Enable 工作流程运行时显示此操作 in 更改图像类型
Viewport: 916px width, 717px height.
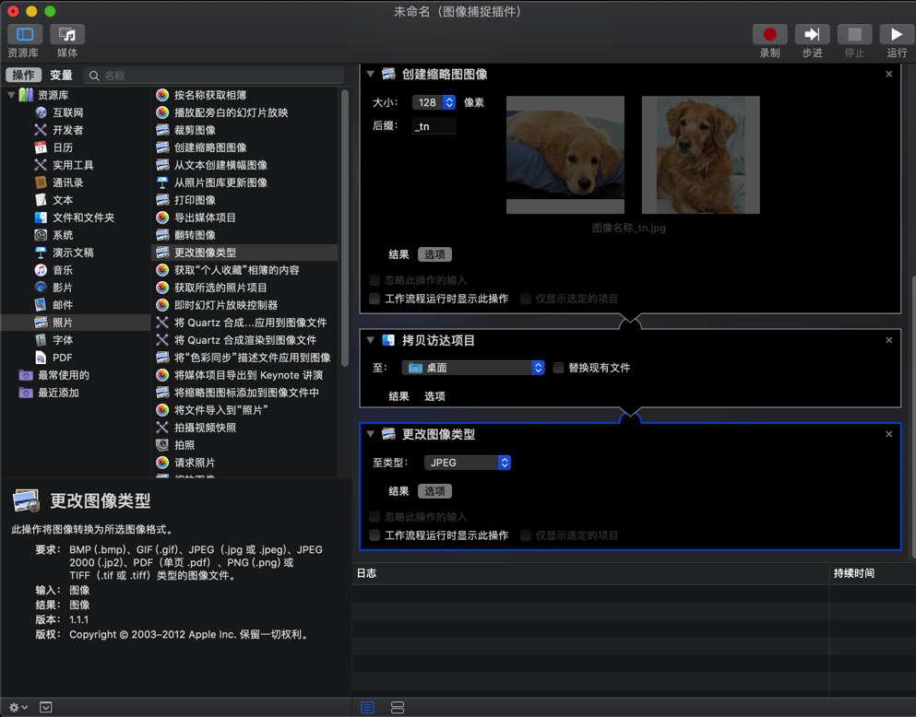[375, 535]
